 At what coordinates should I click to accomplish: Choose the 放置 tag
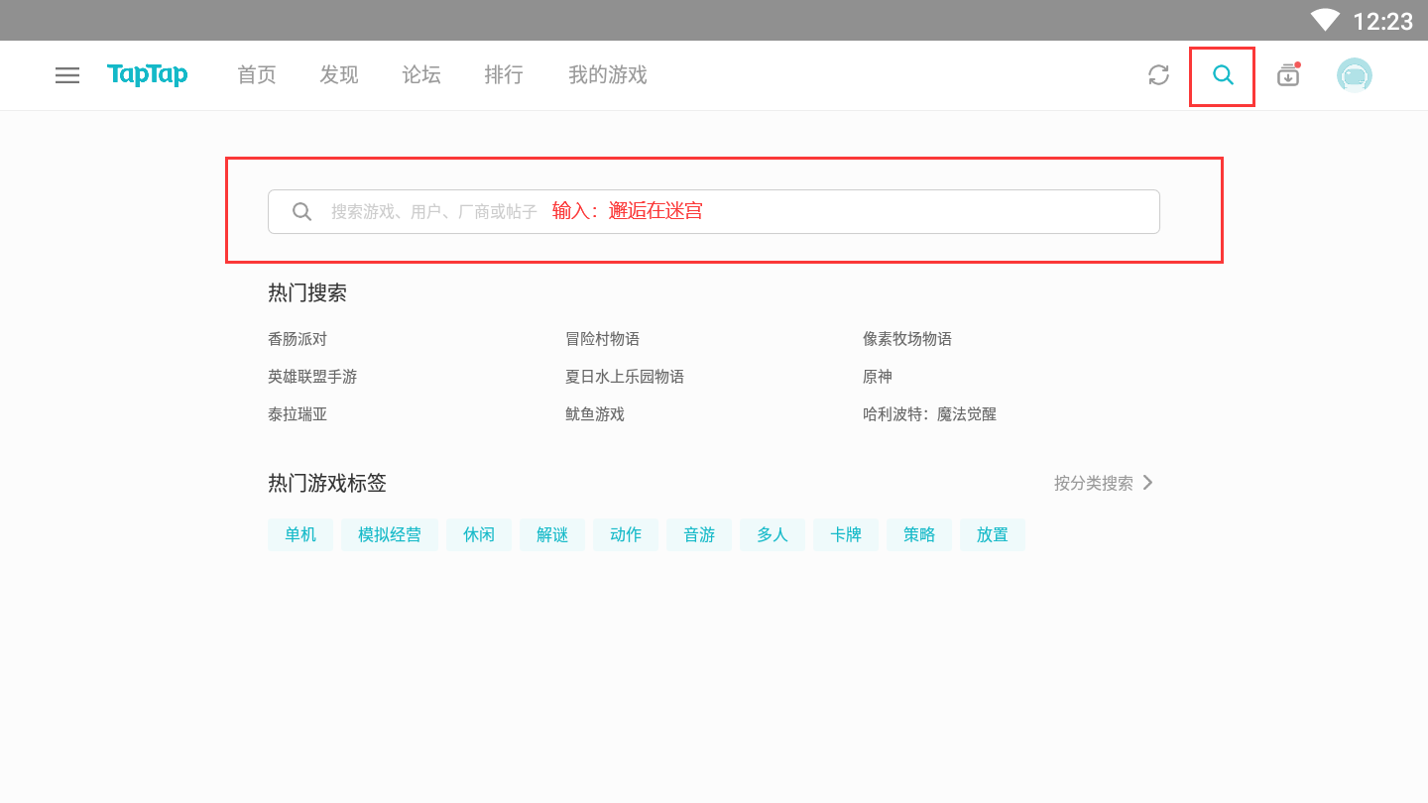(993, 534)
